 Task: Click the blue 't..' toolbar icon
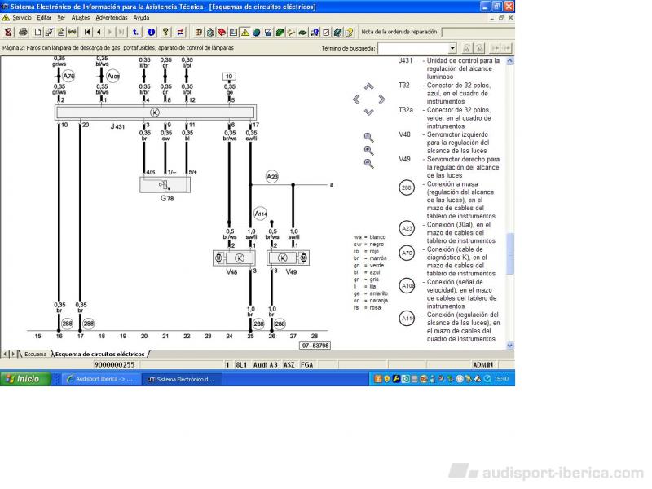pos(136,32)
